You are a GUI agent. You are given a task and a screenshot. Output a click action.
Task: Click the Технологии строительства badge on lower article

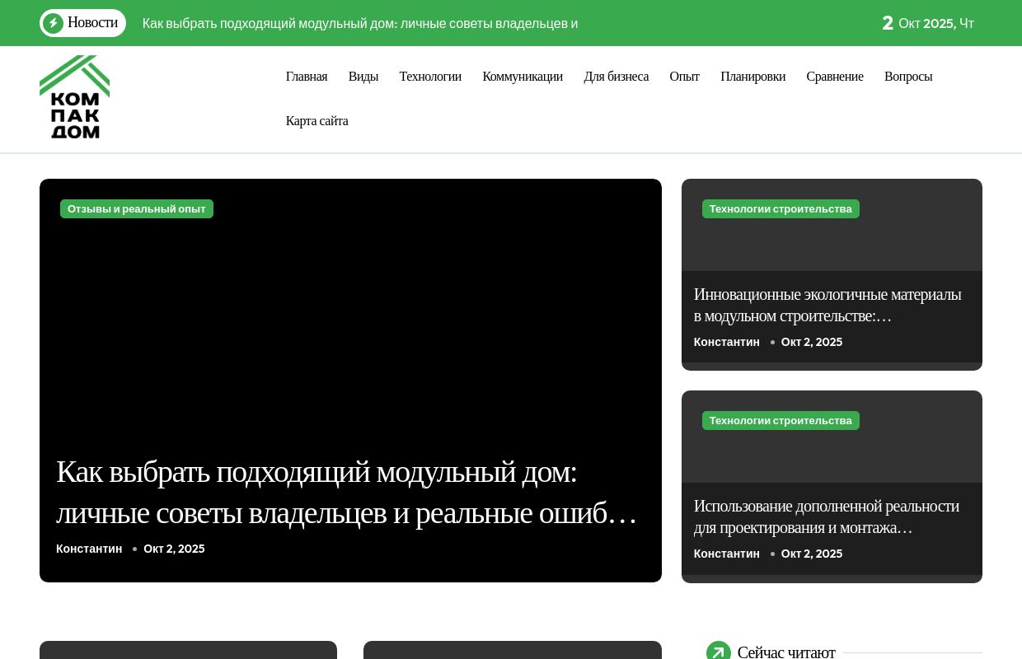[781, 420]
